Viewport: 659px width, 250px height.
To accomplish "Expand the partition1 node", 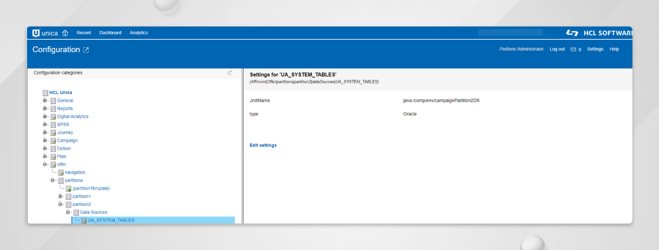I will pos(60,197).
